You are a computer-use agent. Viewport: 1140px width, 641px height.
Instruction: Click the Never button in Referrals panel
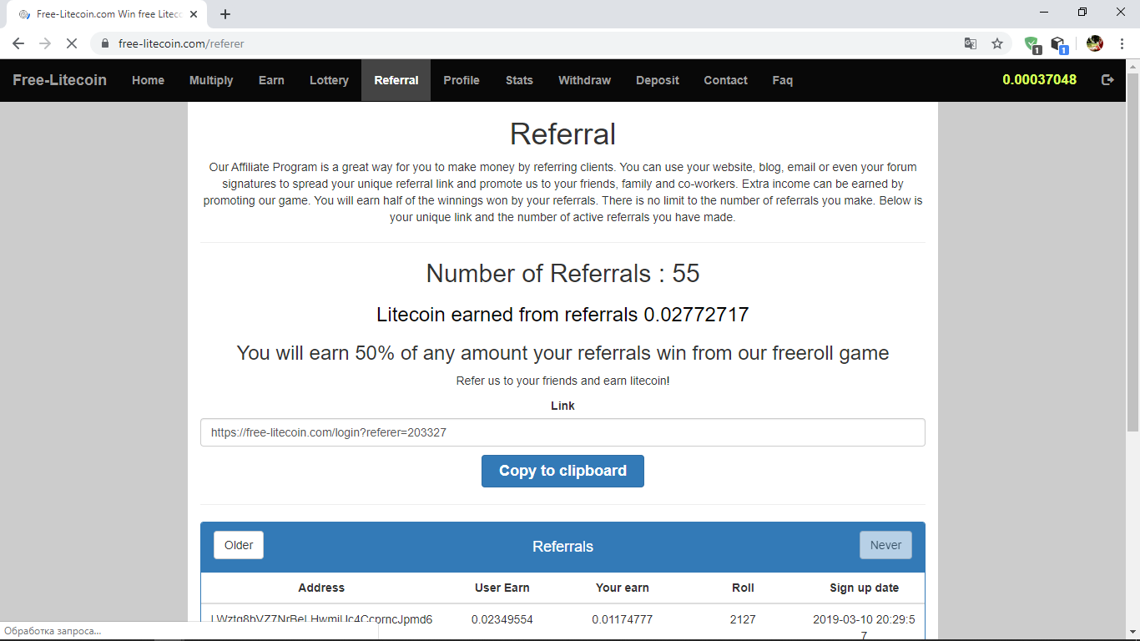[885, 545]
